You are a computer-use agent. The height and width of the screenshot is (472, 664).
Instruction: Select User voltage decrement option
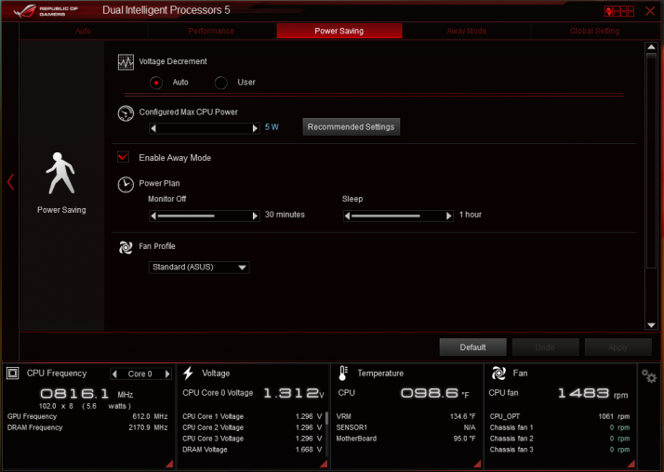[221, 83]
